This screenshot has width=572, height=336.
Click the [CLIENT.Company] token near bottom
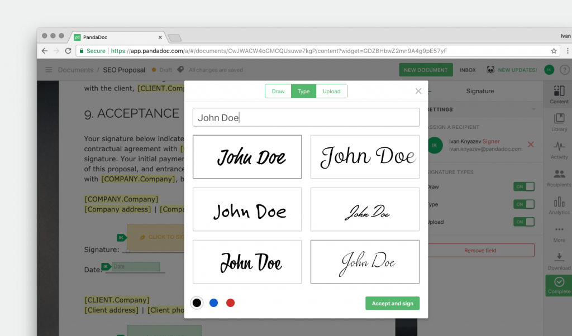[117, 300]
